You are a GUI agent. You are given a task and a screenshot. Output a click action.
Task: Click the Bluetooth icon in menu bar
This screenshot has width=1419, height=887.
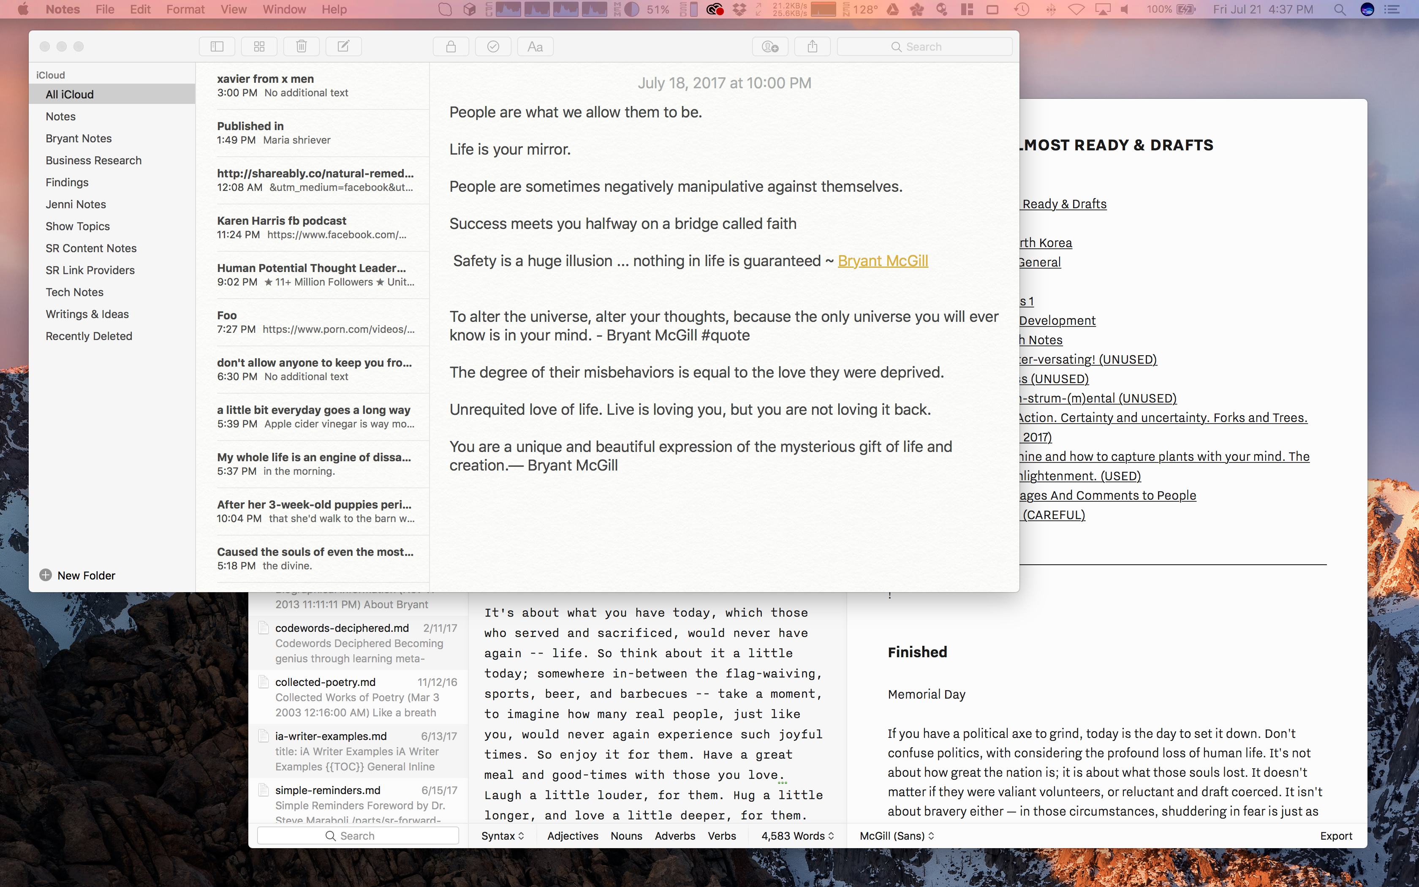coord(1051,9)
